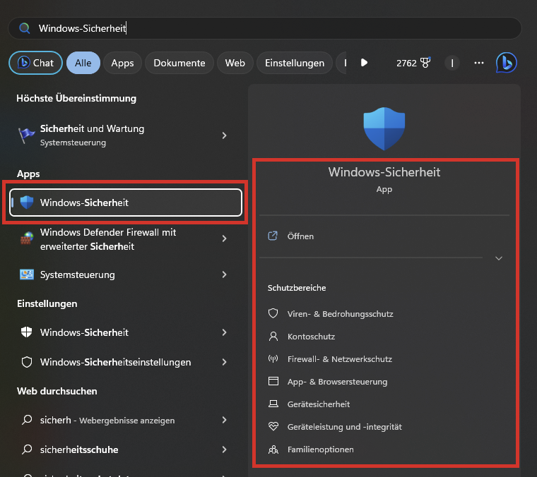Image resolution: width=537 pixels, height=477 pixels.
Task: Expand Sicherheit und Wartung chevron
Action: click(x=224, y=135)
